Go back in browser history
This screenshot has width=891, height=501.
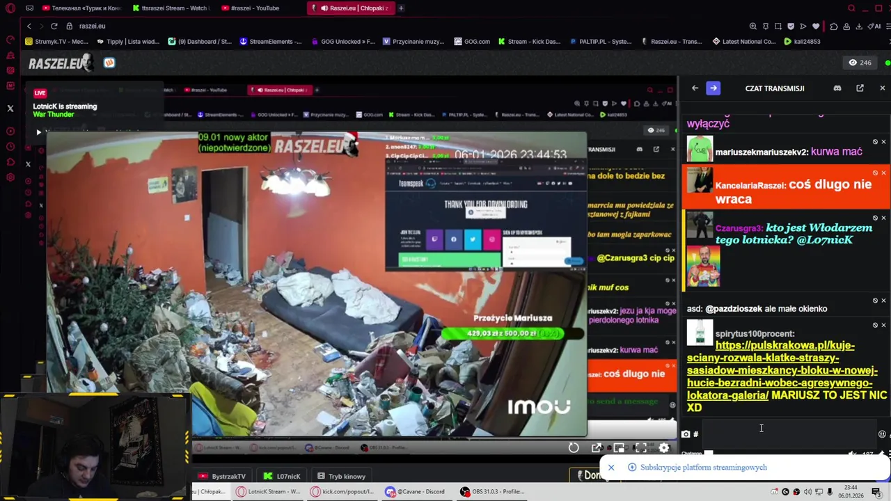pyautogui.click(x=29, y=26)
